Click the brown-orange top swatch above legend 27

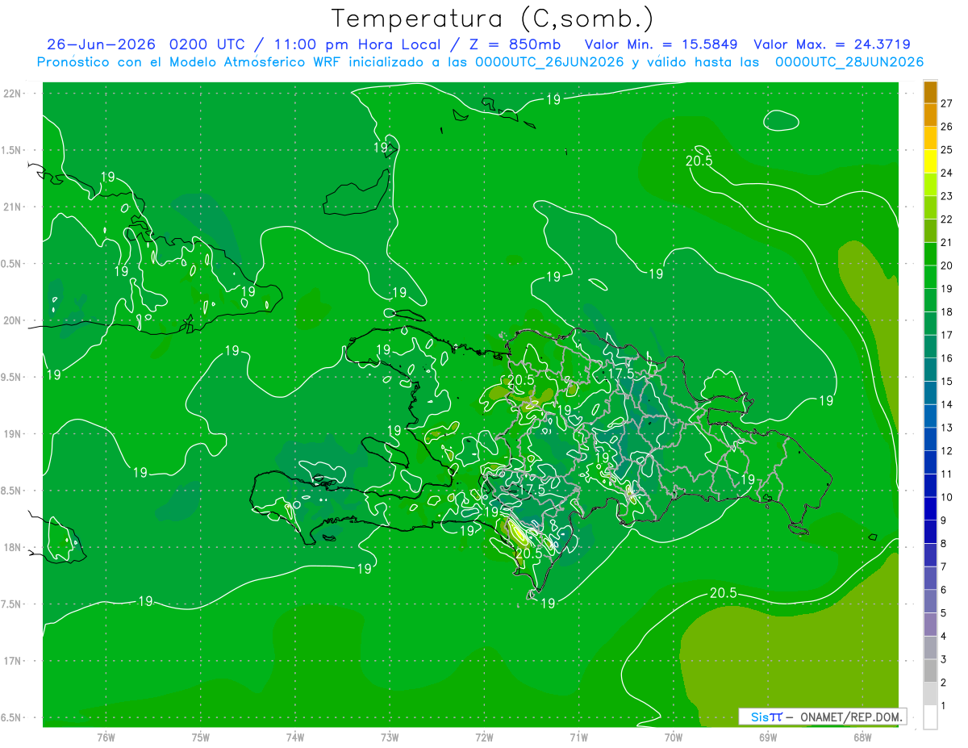930,92
